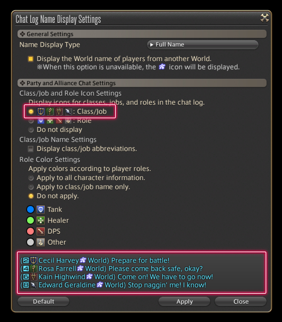Click the Default button
This screenshot has width=282, height=322.
43,302
